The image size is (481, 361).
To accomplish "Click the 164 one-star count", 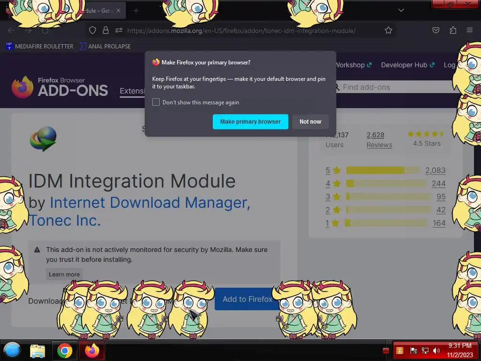I will tap(439, 223).
